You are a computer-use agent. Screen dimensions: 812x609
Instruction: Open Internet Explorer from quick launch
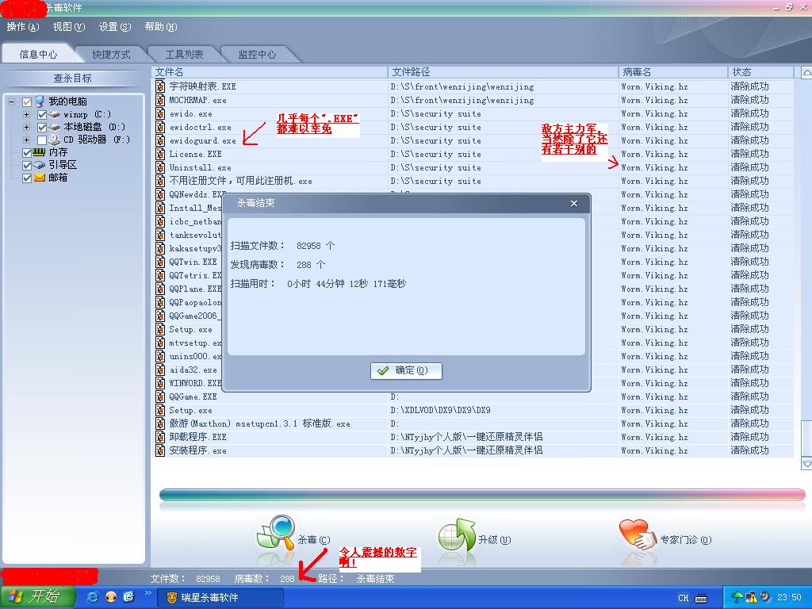click(x=92, y=596)
